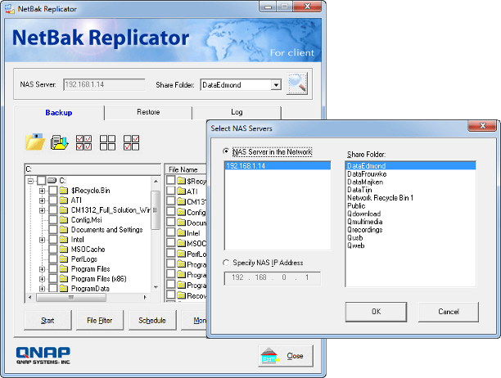Check the ATI checkbox in tree

click(53, 200)
